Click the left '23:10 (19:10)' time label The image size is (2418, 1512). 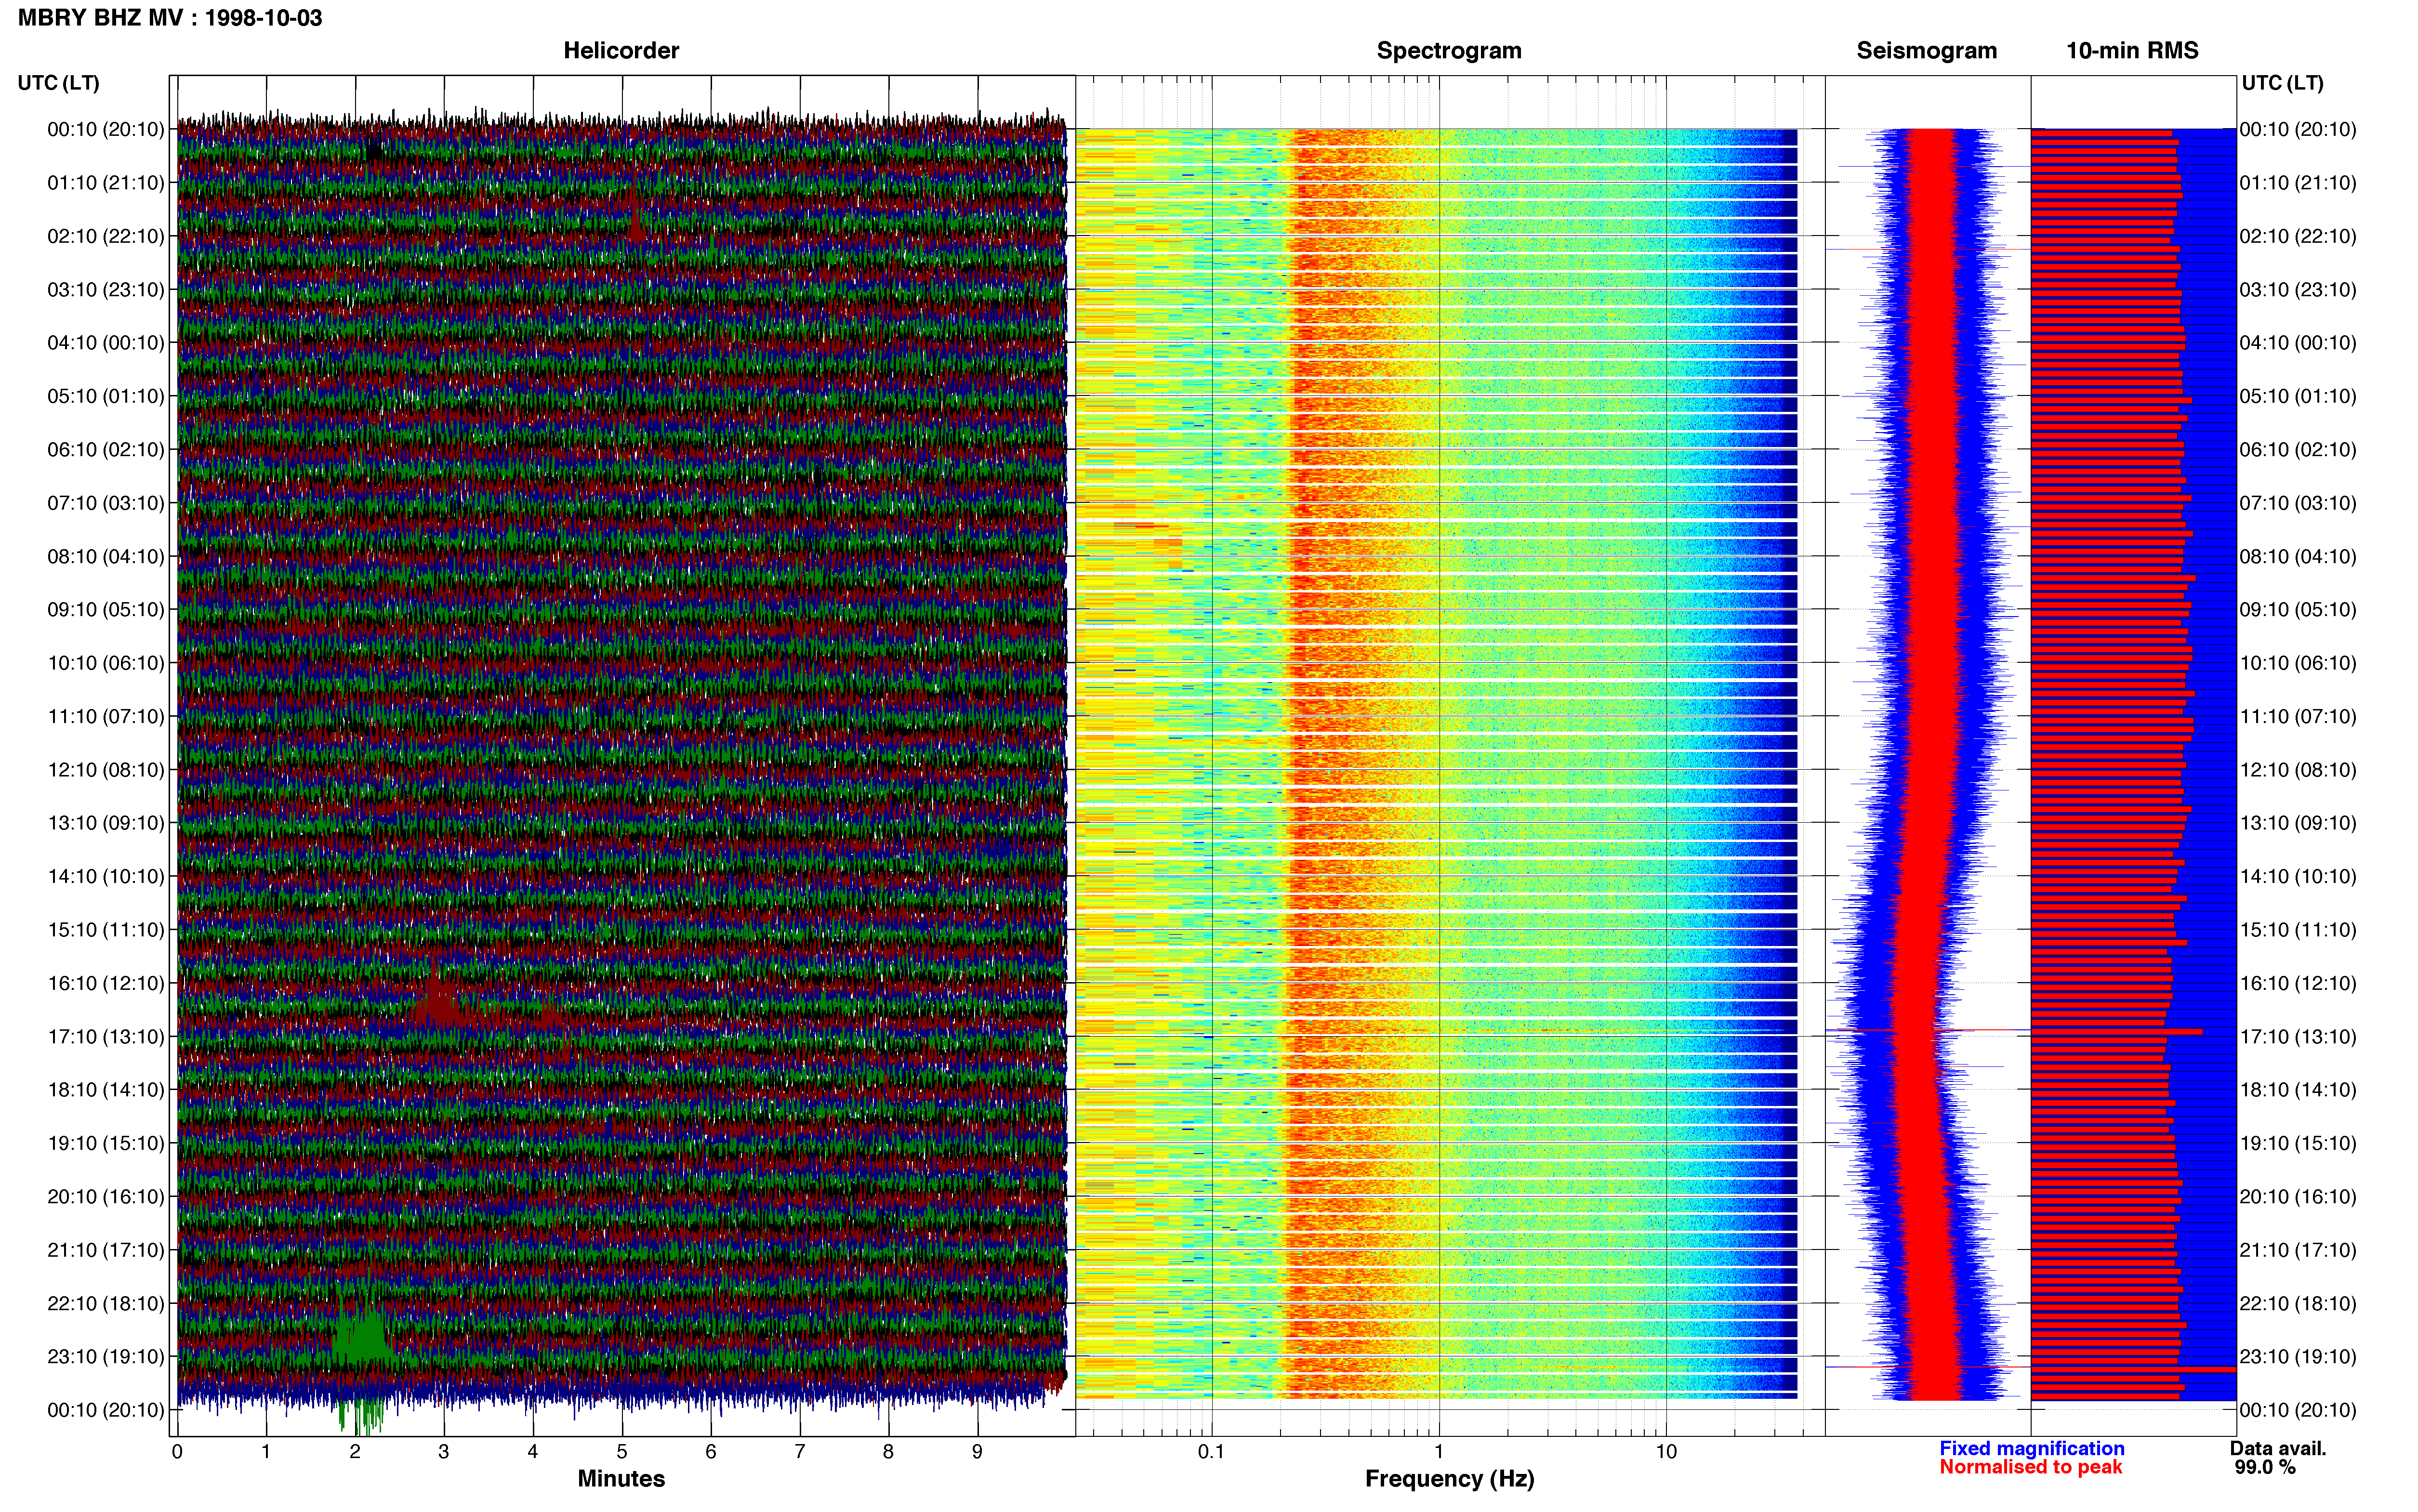coord(106,1357)
